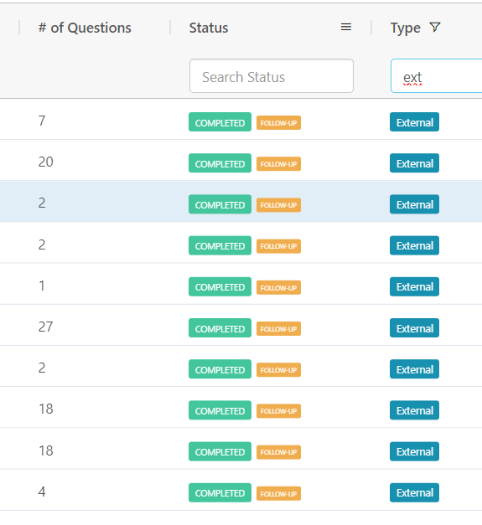482x525 pixels.
Task: Click the External badge in the 7-questions row
Action: click(414, 122)
